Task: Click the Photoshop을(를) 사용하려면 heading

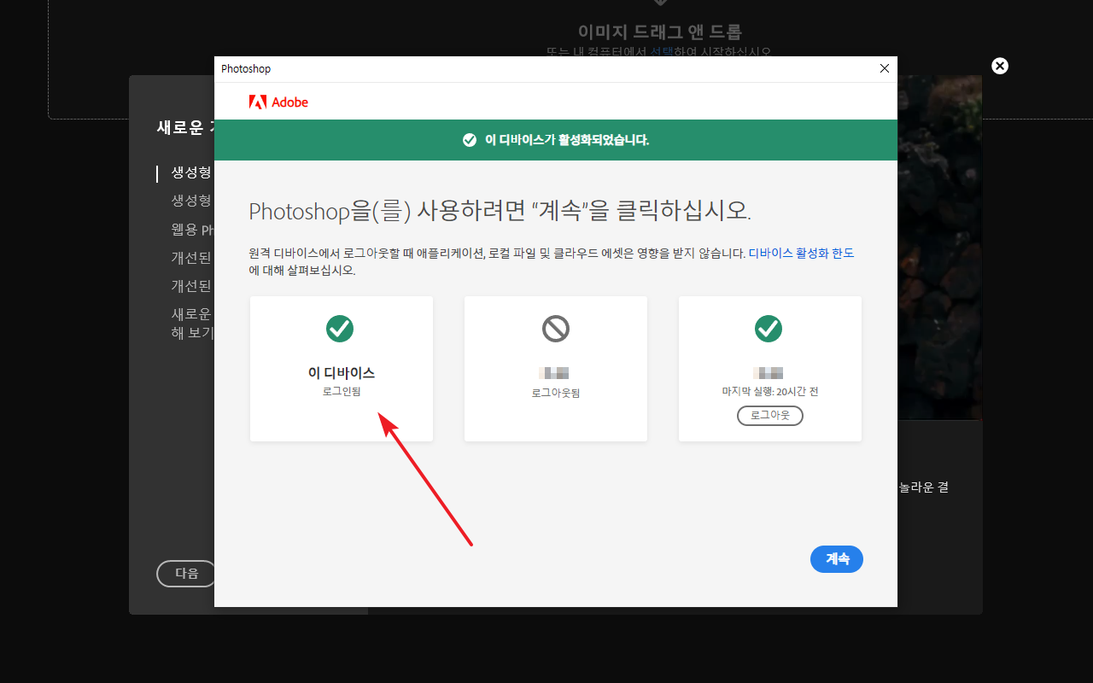Action: click(x=500, y=212)
